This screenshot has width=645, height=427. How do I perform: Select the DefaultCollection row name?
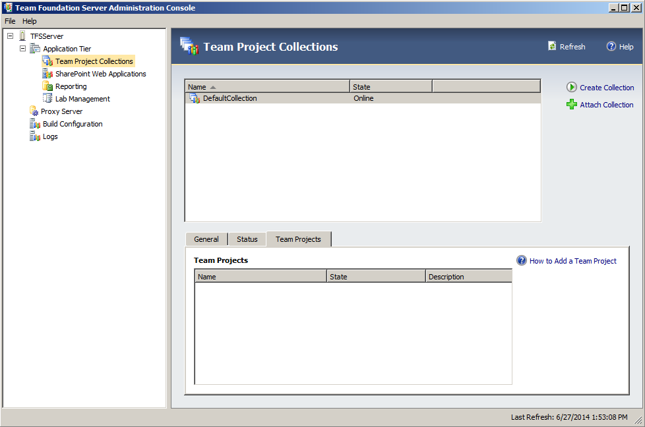click(x=230, y=98)
